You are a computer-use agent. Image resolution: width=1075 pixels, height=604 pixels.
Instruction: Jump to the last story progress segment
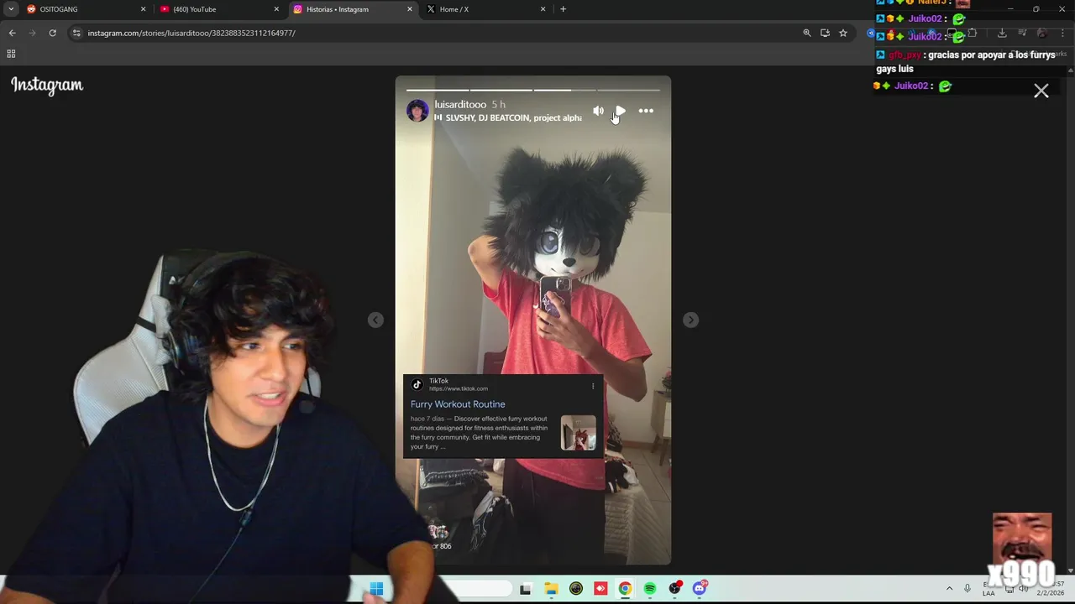tap(628, 90)
